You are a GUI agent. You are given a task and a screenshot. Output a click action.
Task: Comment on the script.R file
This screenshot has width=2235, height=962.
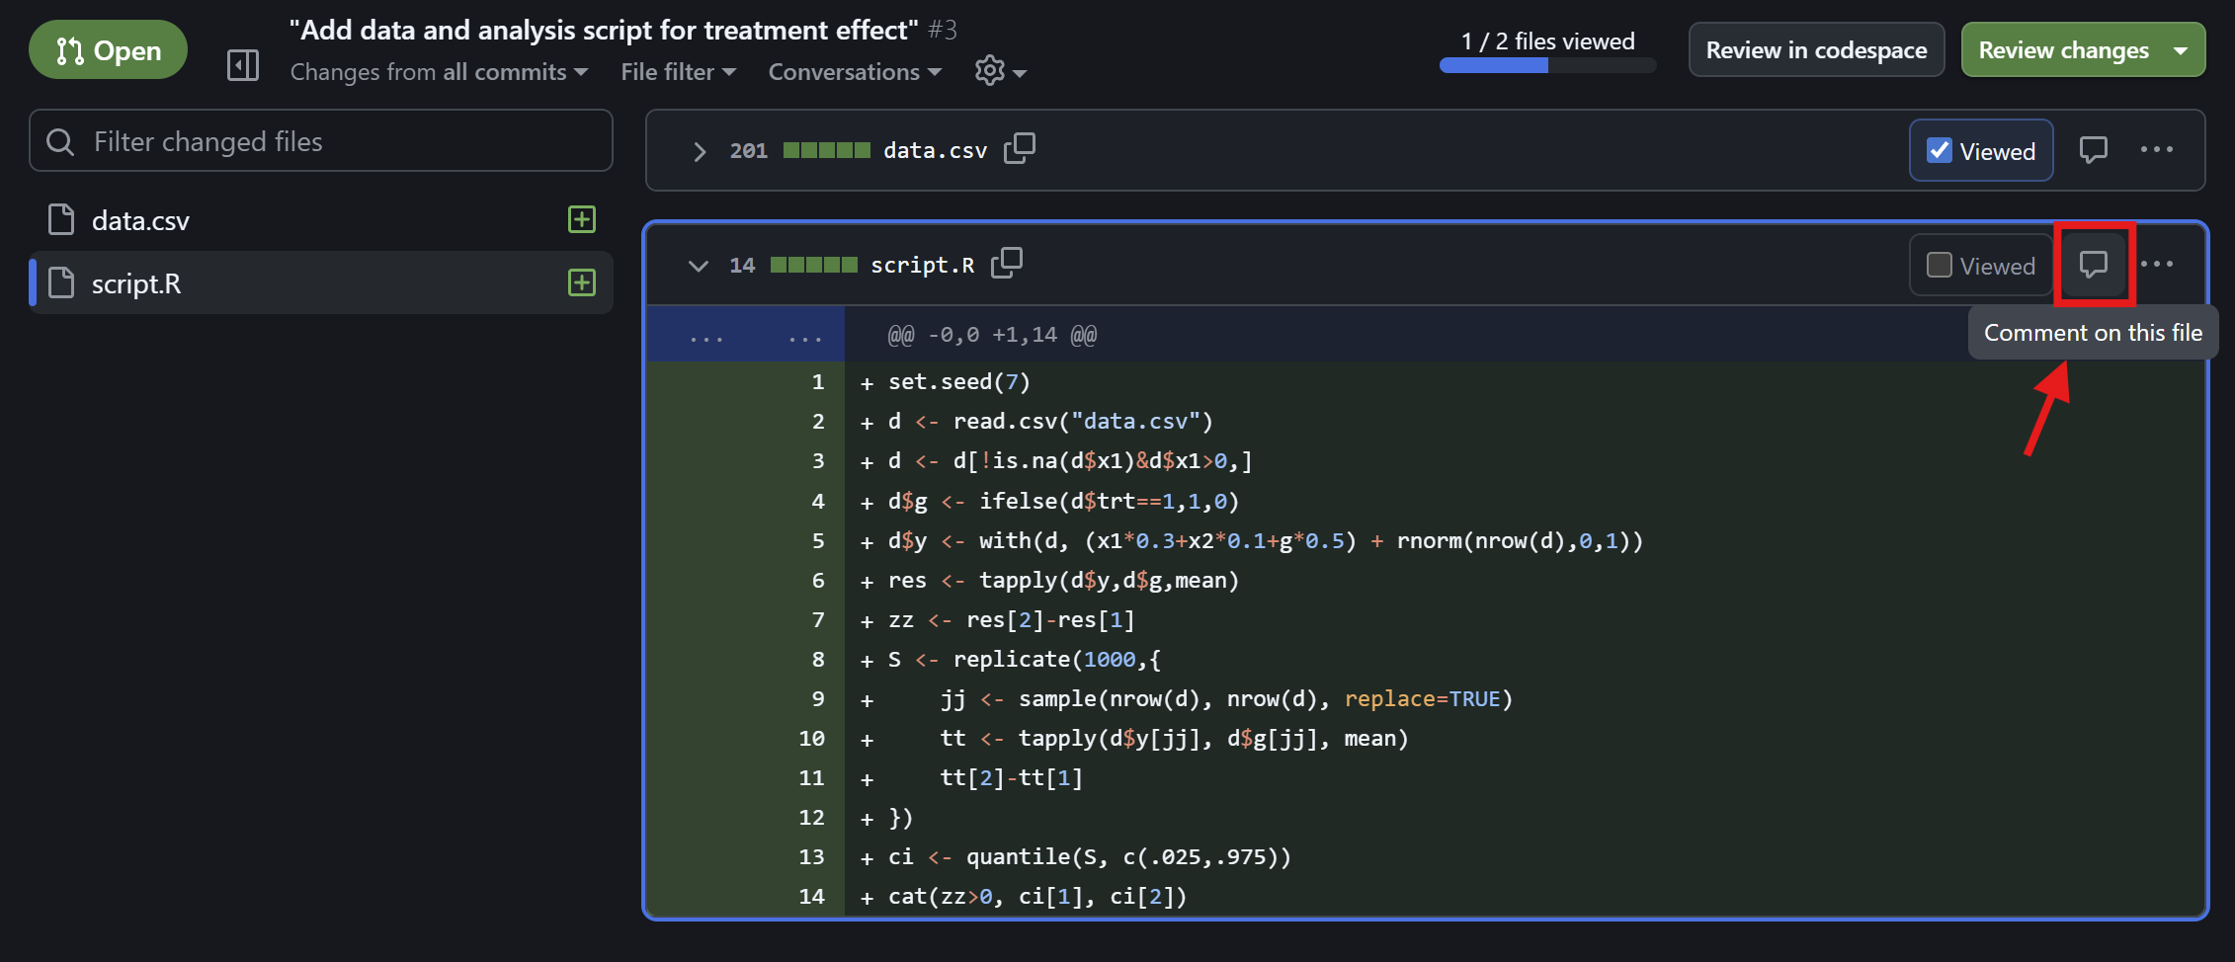[2093, 265]
